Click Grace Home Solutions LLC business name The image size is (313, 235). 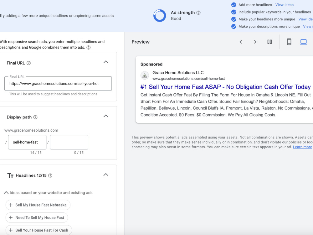tap(178, 73)
